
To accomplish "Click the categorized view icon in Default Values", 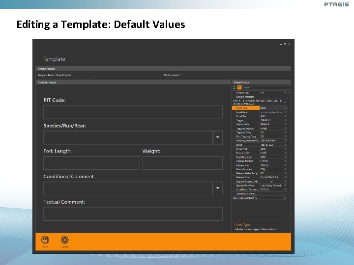I will (x=235, y=87).
